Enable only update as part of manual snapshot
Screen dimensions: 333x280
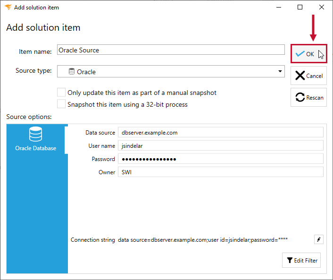61,93
